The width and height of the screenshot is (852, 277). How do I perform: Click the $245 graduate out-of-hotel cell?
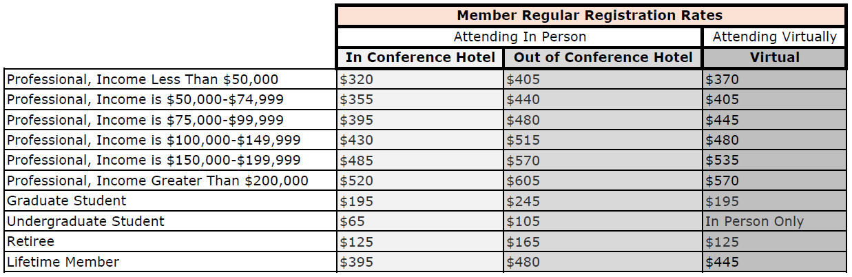coord(603,201)
